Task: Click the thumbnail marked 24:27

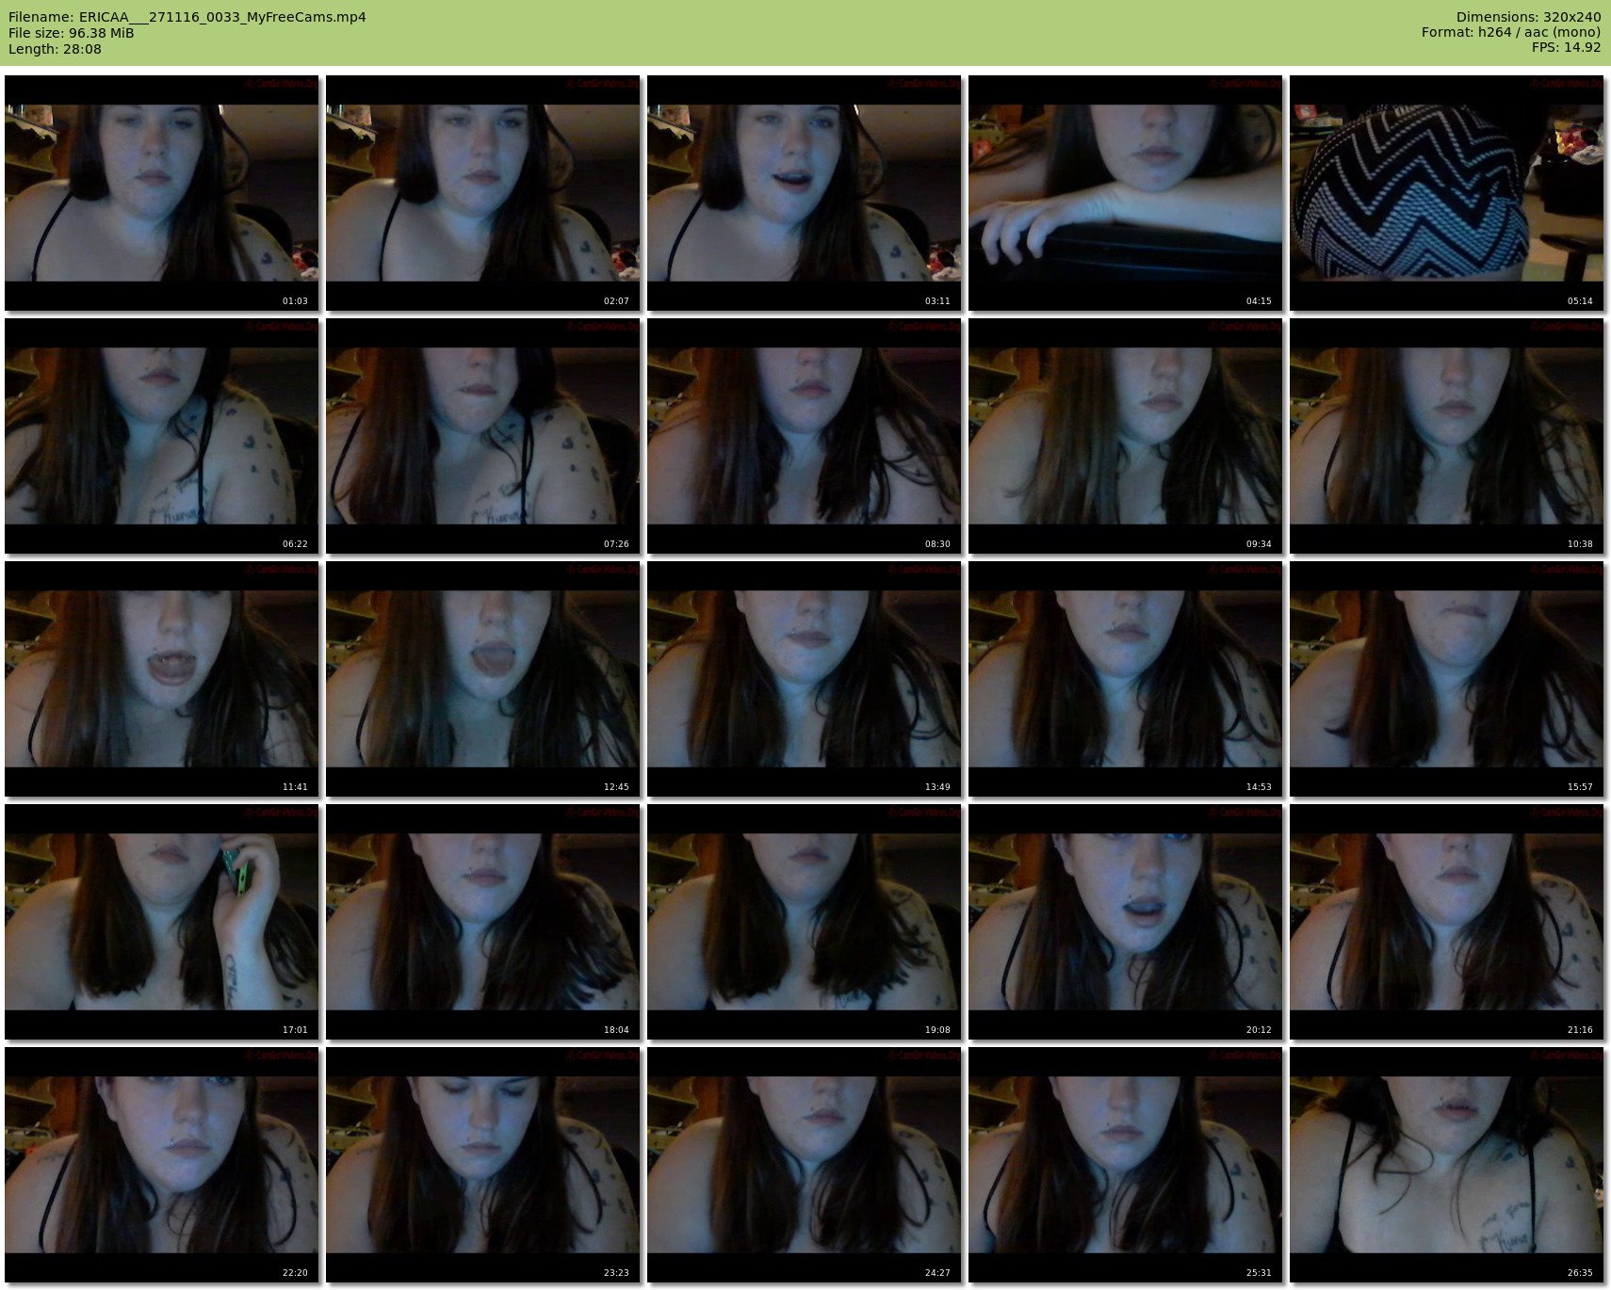Action: pyautogui.click(x=804, y=1165)
